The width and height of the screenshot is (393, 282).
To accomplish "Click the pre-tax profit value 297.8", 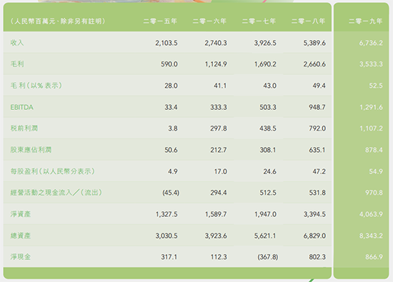I will click(x=219, y=129).
